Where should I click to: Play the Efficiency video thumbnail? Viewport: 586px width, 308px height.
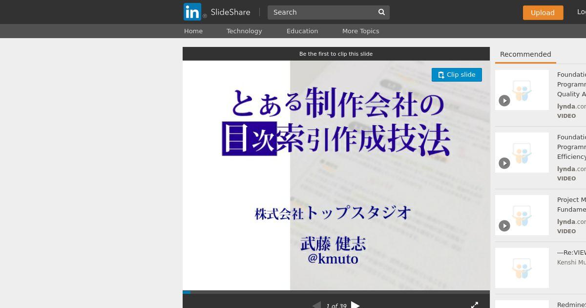(522, 153)
